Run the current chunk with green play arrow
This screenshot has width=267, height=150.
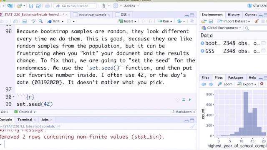tap(190, 100)
